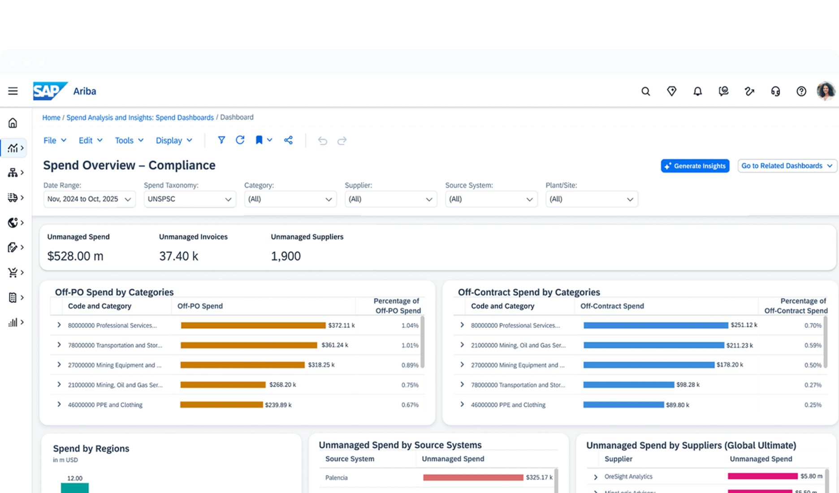Viewport: 839px width, 493px height.
Task: Click the search magnifier icon
Action: point(645,91)
